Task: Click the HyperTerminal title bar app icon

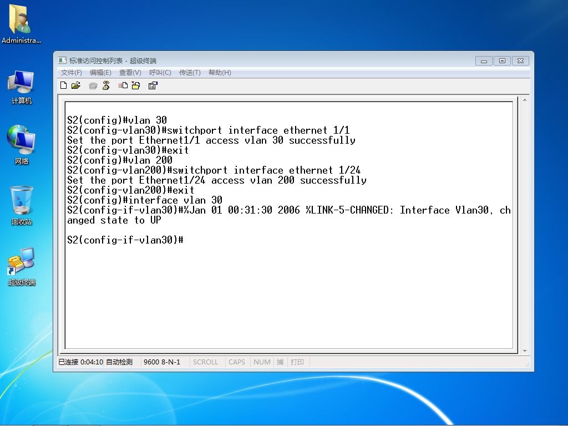Action: click(62, 60)
